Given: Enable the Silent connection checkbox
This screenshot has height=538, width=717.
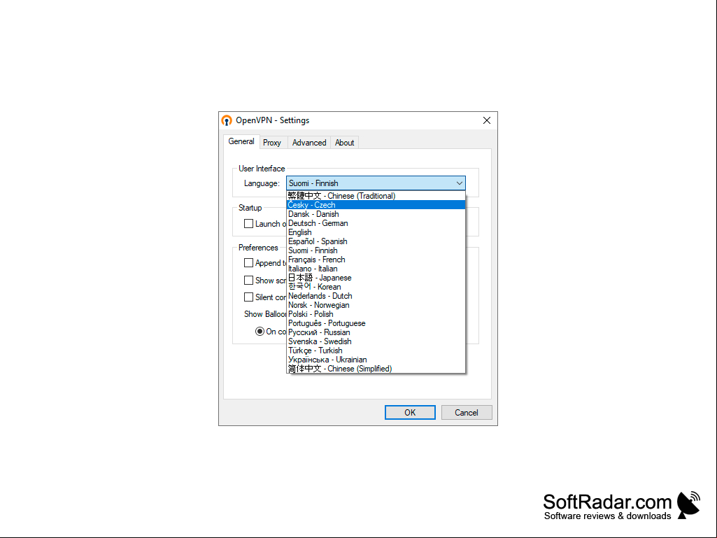Looking at the screenshot, I should [x=249, y=297].
